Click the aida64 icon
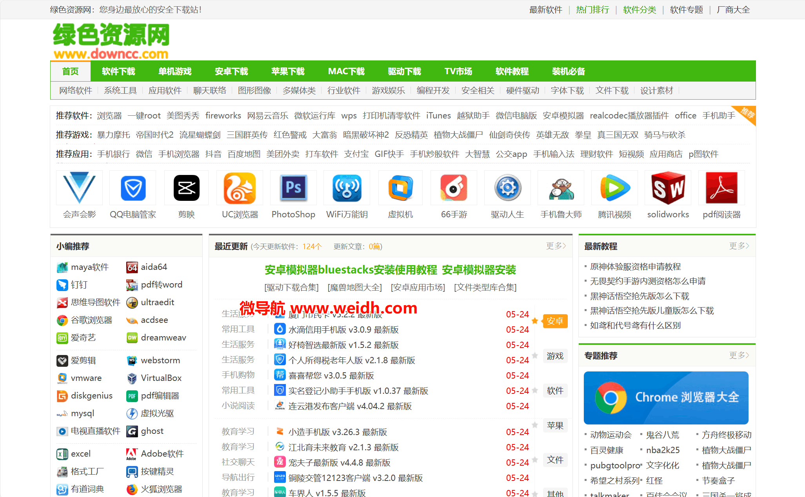The image size is (805, 497). 132,268
